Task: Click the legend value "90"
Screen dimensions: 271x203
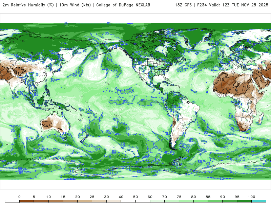Action: pos(223,197)
